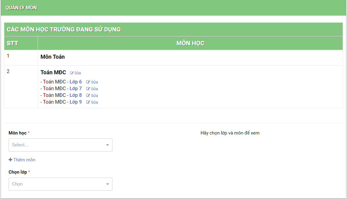
Task: Select the Lớp 9 link
Action: click(x=76, y=102)
